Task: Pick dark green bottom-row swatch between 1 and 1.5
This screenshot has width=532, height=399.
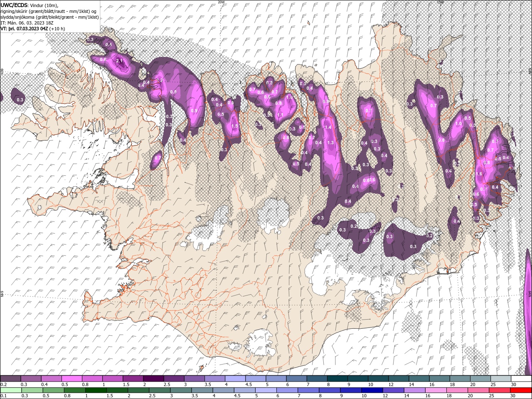Action: pos(96,390)
